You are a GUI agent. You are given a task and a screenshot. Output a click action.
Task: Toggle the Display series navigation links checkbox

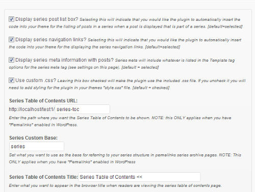point(11,40)
